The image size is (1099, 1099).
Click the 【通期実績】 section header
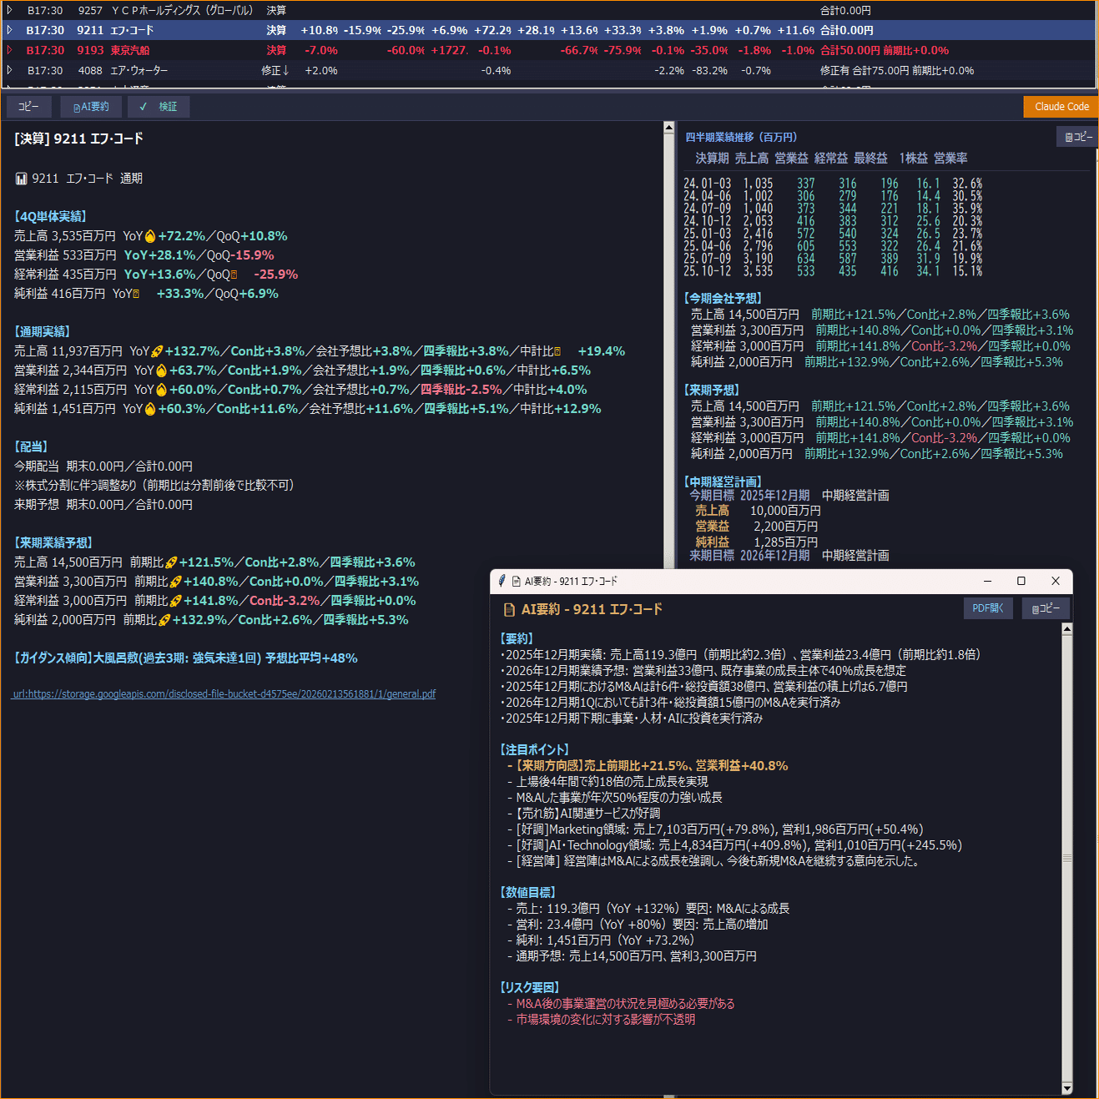click(42, 331)
